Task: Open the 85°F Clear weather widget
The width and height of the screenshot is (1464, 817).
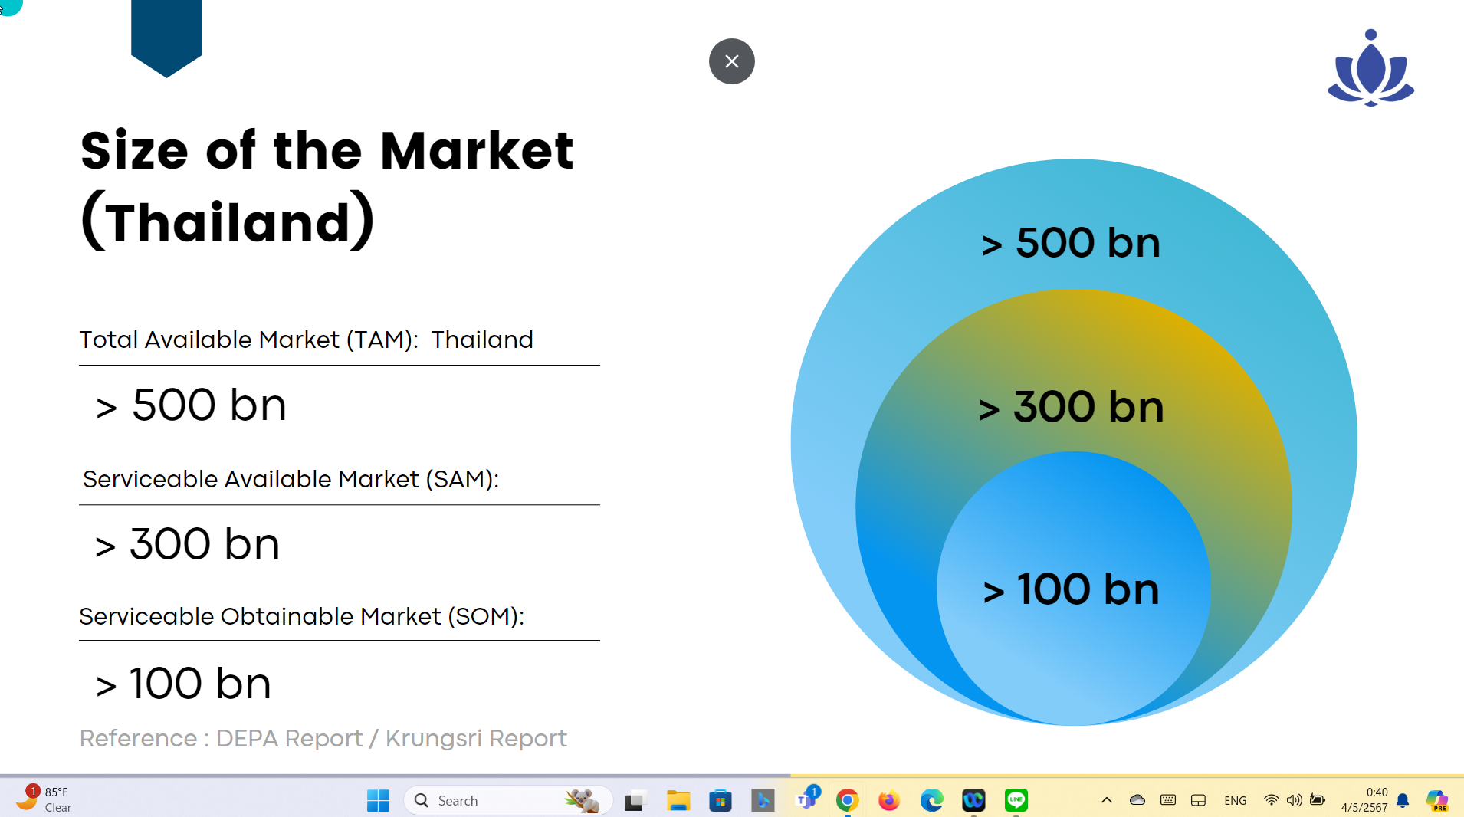Action: 43,799
